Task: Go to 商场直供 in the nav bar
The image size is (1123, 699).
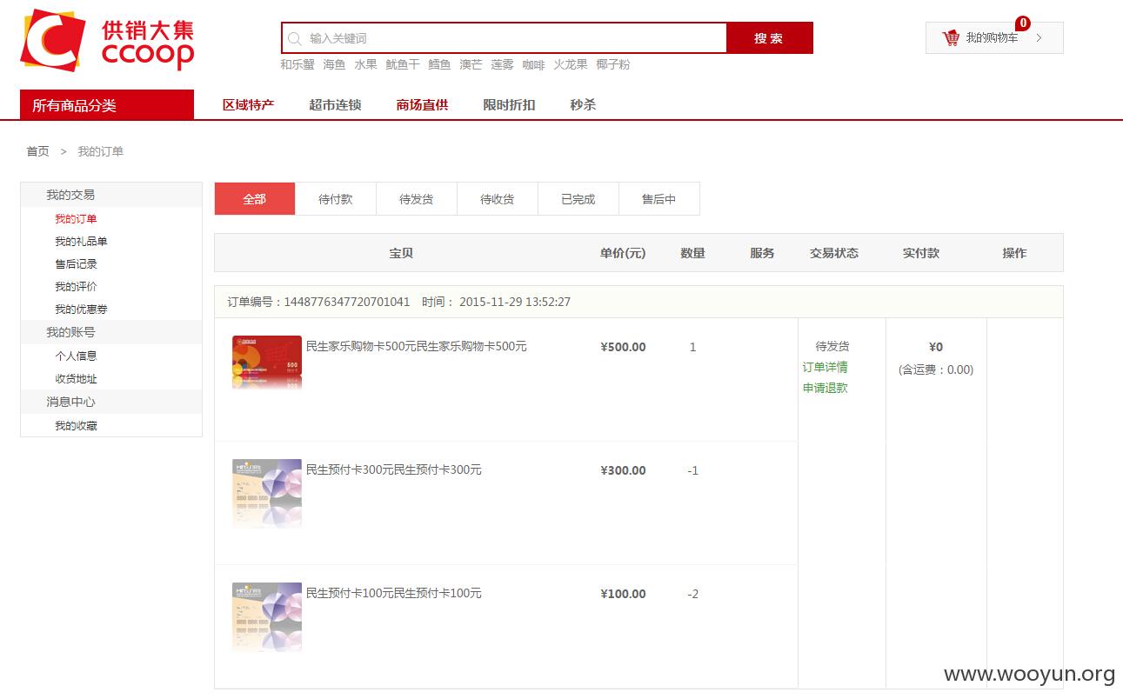Action: tap(422, 105)
